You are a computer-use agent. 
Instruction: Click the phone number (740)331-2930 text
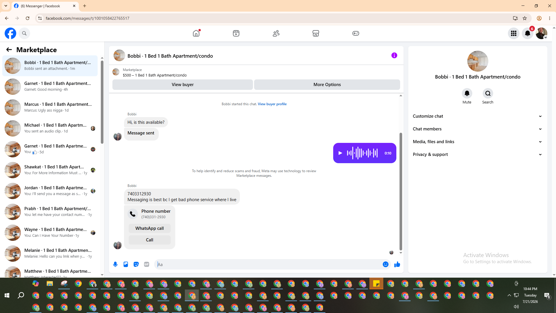click(153, 217)
